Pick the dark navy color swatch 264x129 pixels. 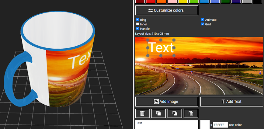(x=236, y=1)
